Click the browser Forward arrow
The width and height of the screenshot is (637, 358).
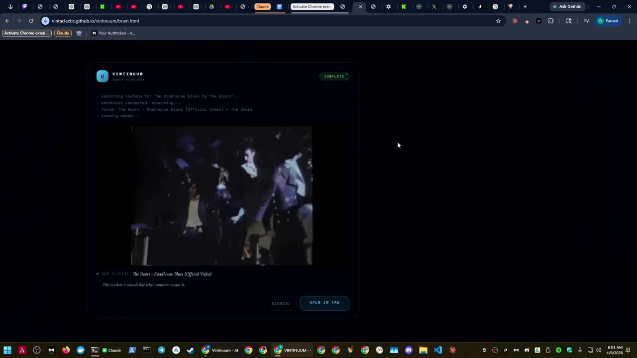pyautogui.click(x=19, y=21)
